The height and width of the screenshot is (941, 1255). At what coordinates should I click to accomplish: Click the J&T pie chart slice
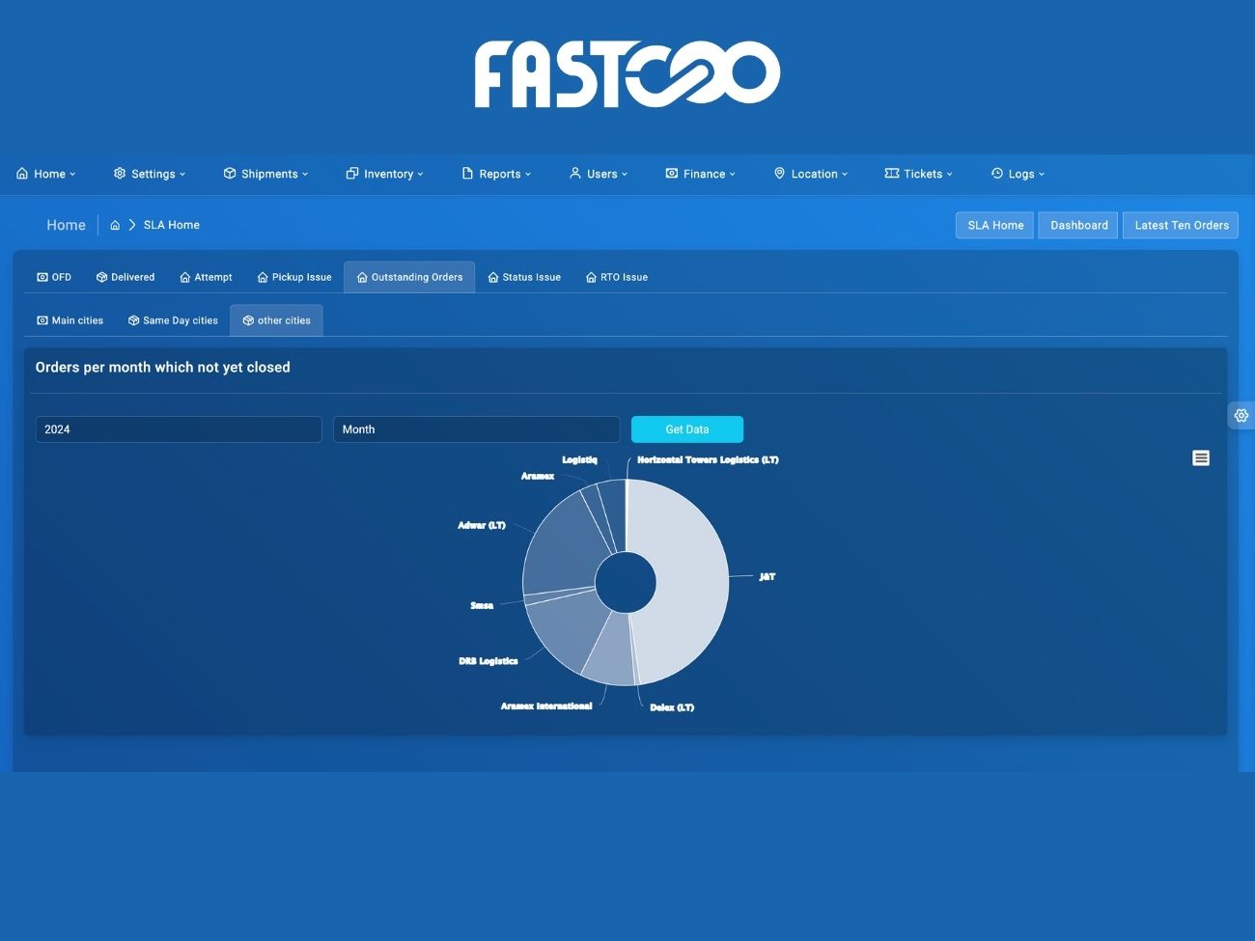(685, 579)
